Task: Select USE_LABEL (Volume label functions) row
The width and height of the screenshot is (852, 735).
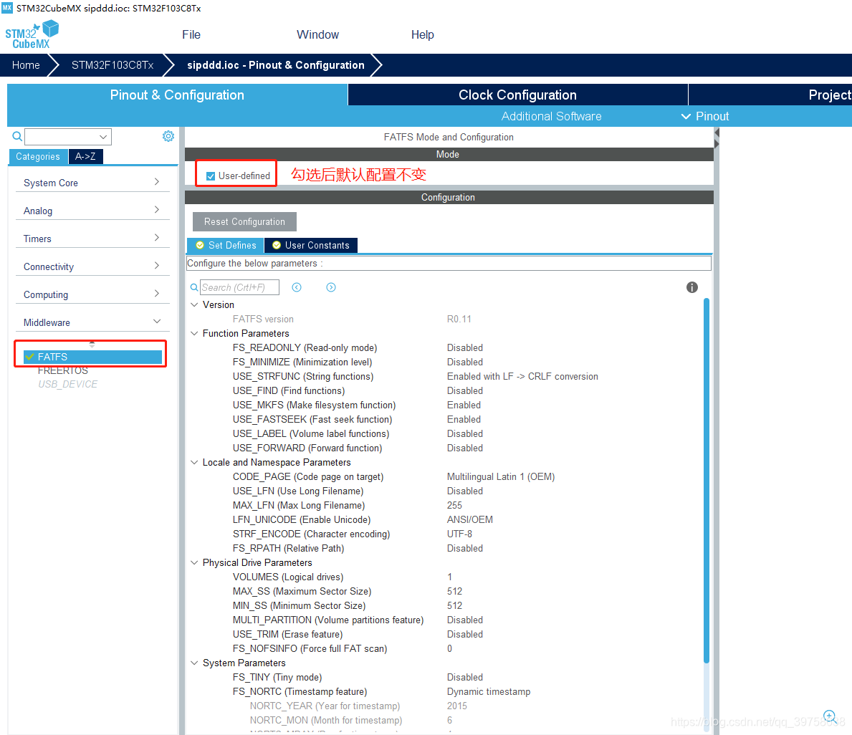Action: point(311,433)
